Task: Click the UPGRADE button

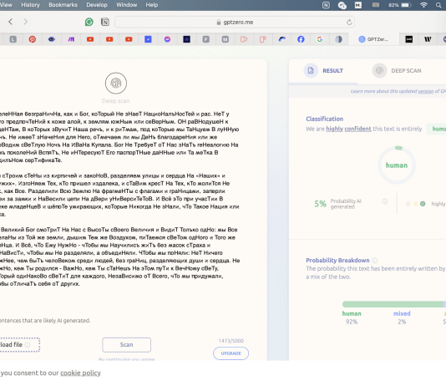Action: click(231, 353)
